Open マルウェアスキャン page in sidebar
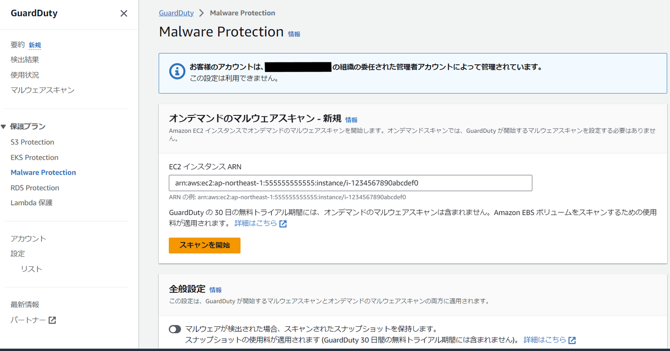The width and height of the screenshot is (670, 351). (42, 90)
